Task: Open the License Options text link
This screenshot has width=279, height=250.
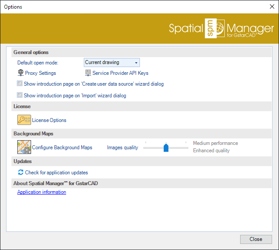Action: click(x=49, y=120)
